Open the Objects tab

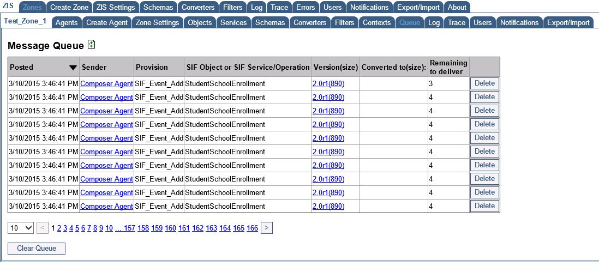pyautogui.click(x=200, y=22)
